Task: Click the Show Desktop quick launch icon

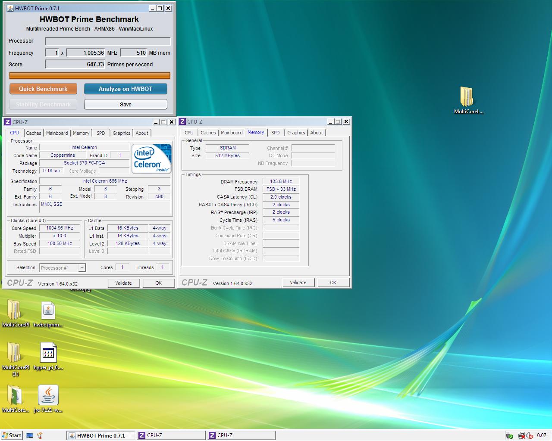Action: tap(30, 435)
